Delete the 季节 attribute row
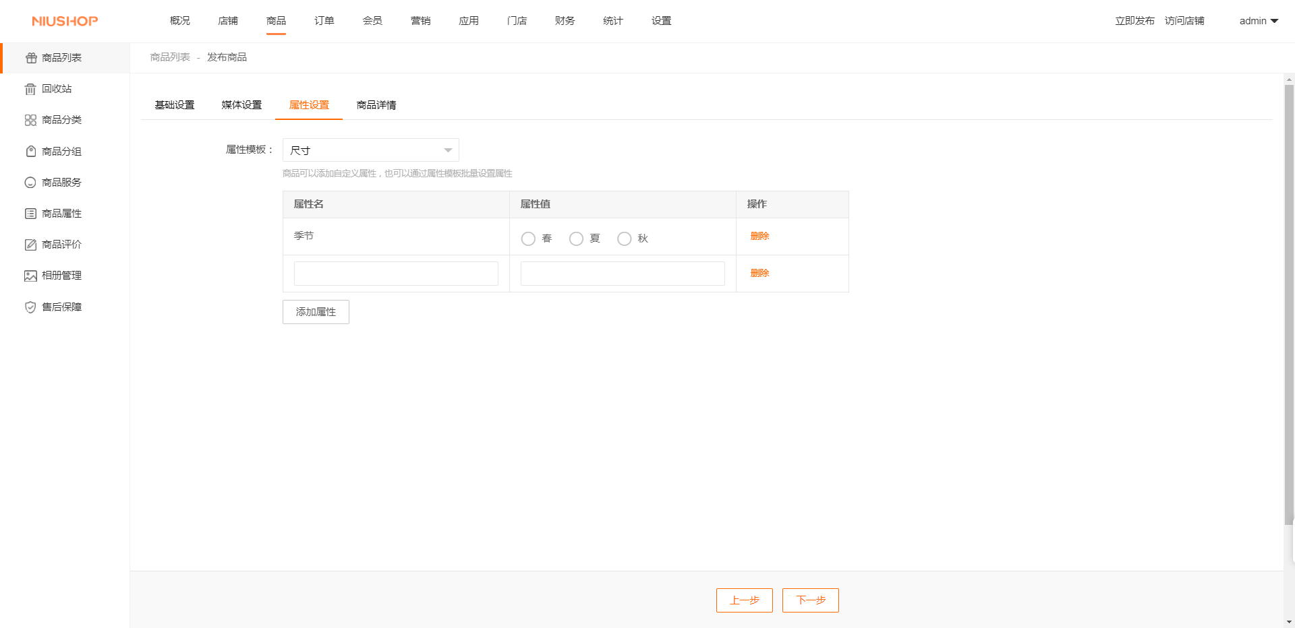Screen dimensions: 1295x628 759,236
